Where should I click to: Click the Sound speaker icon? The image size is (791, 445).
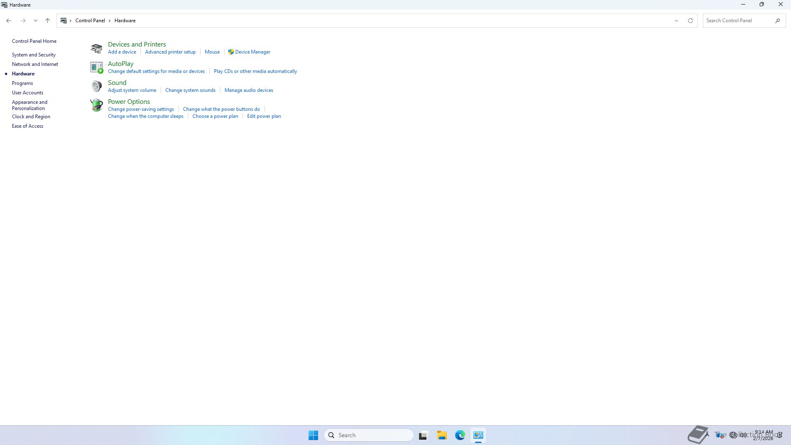click(96, 86)
